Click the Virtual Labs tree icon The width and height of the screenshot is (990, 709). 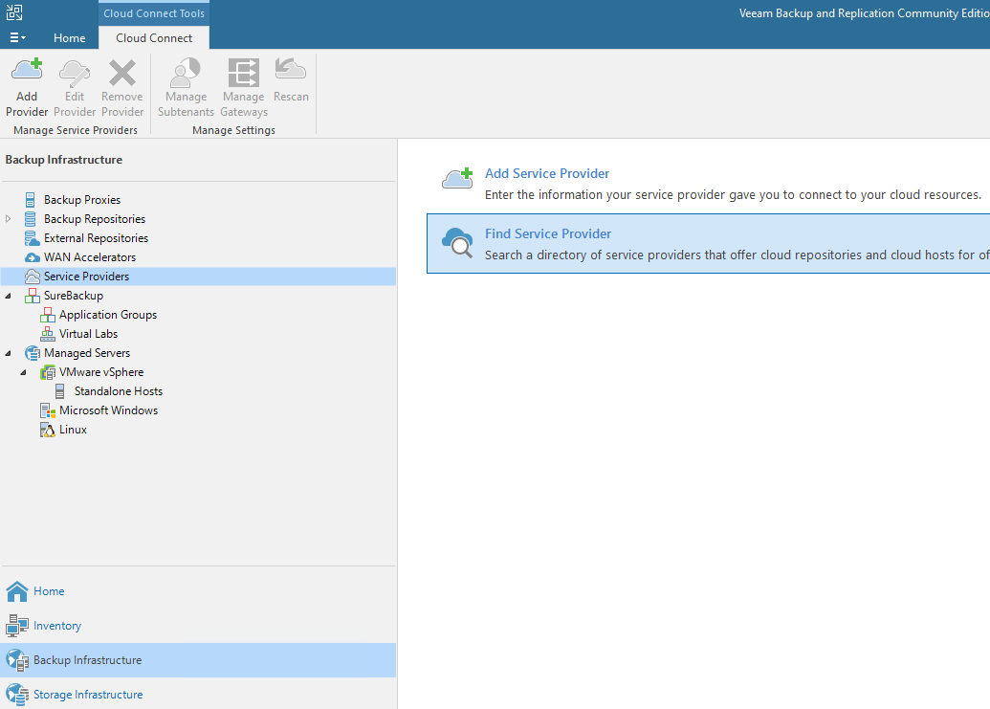(x=48, y=334)
